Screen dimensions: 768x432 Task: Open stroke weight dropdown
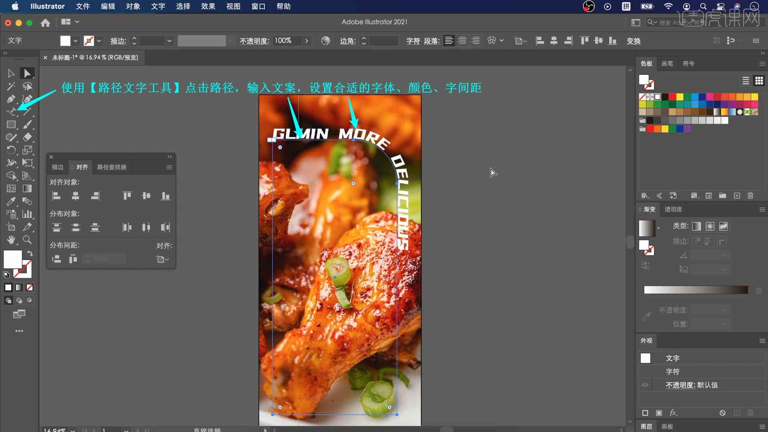(x=169, y=41)
